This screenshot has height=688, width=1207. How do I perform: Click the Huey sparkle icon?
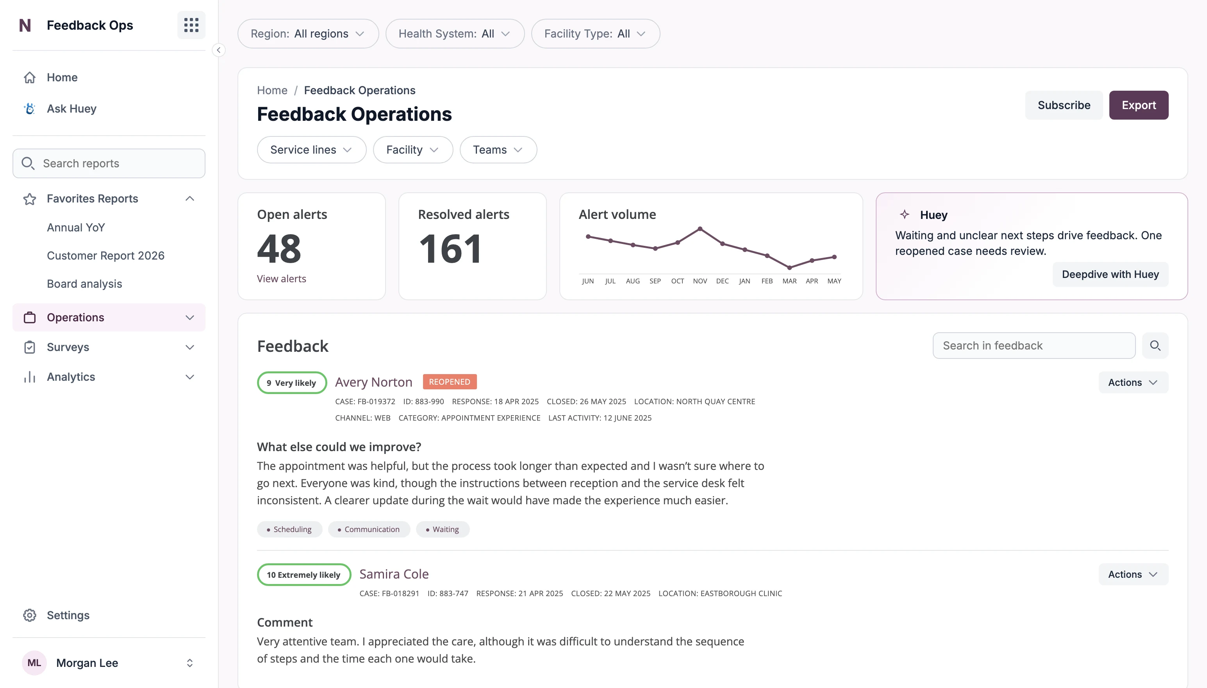pyautogui.click(x=904, y=215)
